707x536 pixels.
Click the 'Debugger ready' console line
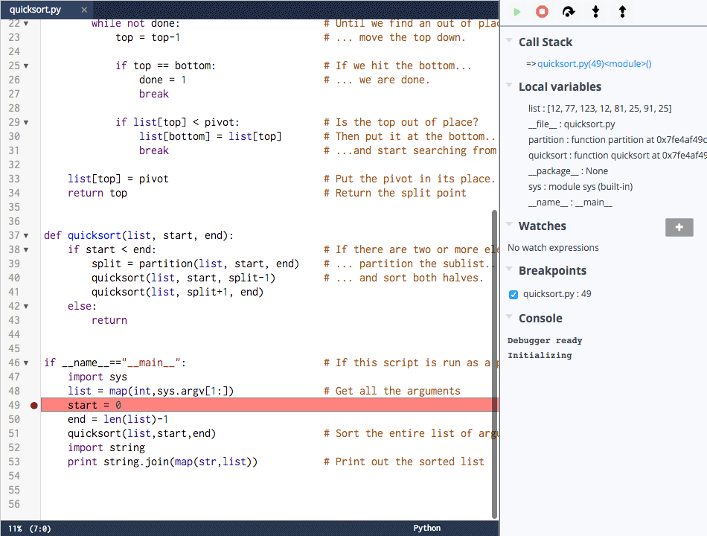tap(545, 340)
